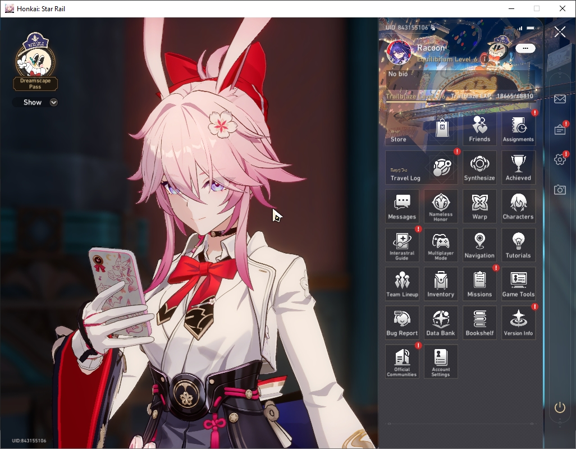Open the mail envelope icon
Image resolution: width=576 pixels, height=449 pixels.
(x=560, y=99)
